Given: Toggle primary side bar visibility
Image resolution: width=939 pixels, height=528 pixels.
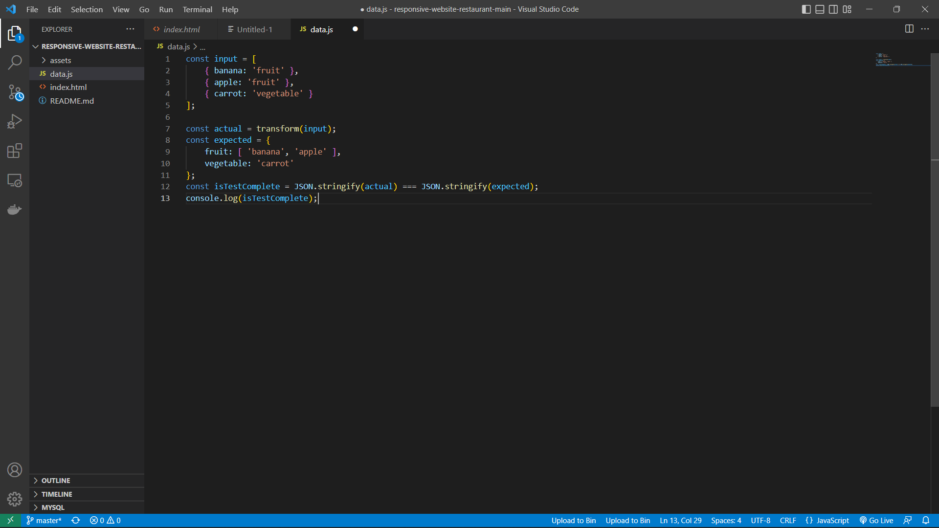Looking at the screenshot, I should pyautogui.click(x=806, y=9).
